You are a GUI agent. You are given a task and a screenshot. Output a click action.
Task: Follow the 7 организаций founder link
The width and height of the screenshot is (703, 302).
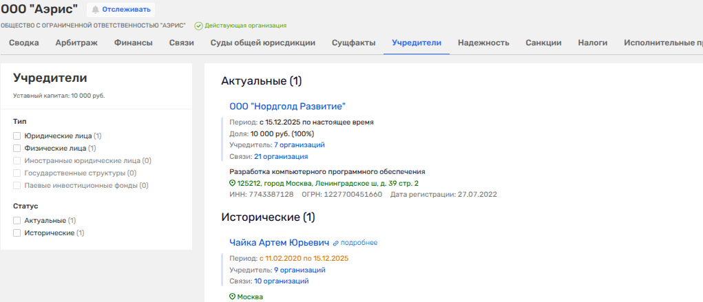tap(299, 145)
